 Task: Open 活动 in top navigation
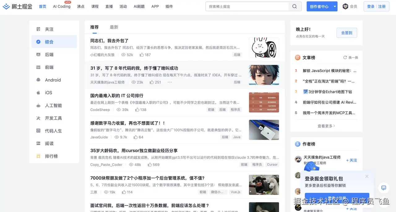click(123, 6)
